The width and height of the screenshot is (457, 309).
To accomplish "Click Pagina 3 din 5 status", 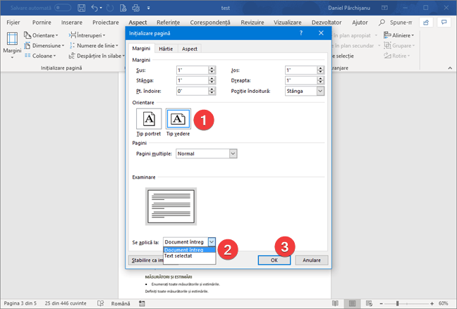I will (20, 303).
